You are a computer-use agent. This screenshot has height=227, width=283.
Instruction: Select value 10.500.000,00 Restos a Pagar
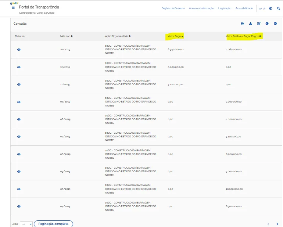234,189
